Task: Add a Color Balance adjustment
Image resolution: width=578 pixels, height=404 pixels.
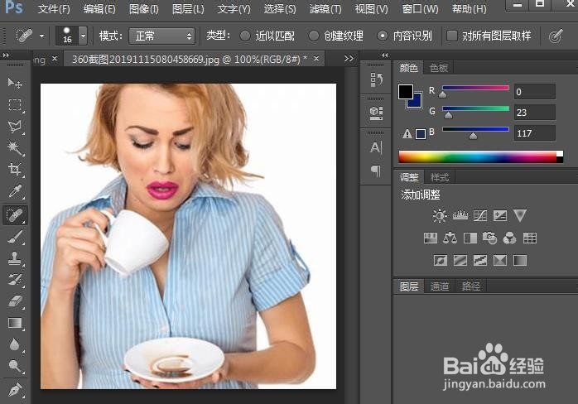Action: (x=450, y=238)
